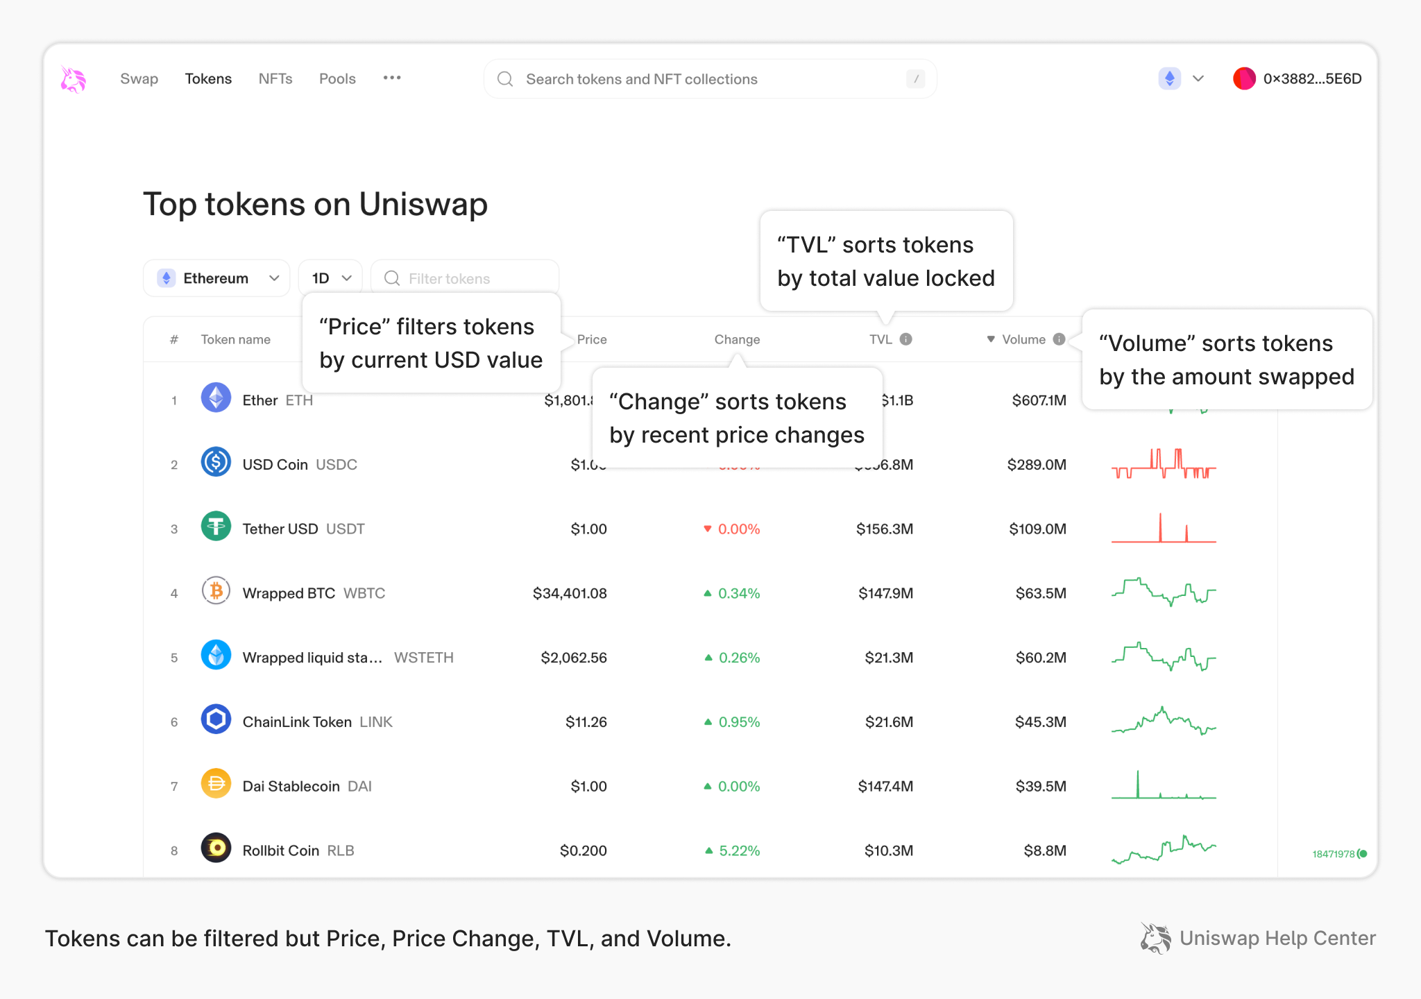This screenshot has height=999, width=1421.
Task: Click the Volume descending sort arrow
Action: [x=991, y=339]
